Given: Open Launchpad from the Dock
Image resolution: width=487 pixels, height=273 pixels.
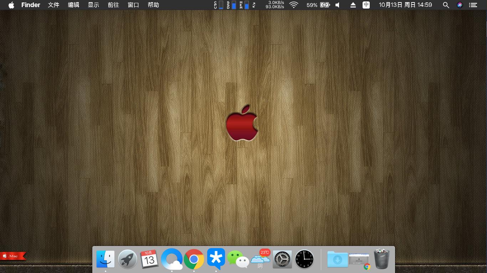Looking at the screenshot, I should click(x=128, y=259).
